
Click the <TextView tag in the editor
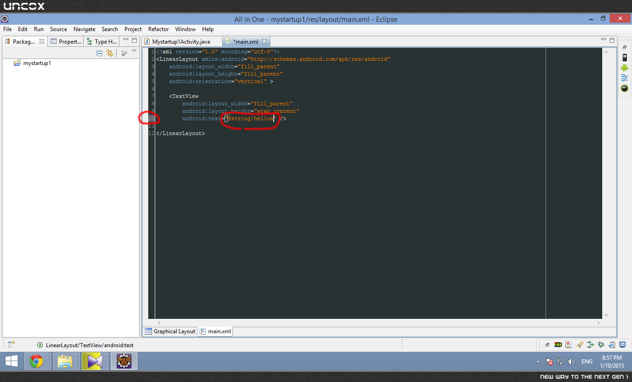coord(184,97)
